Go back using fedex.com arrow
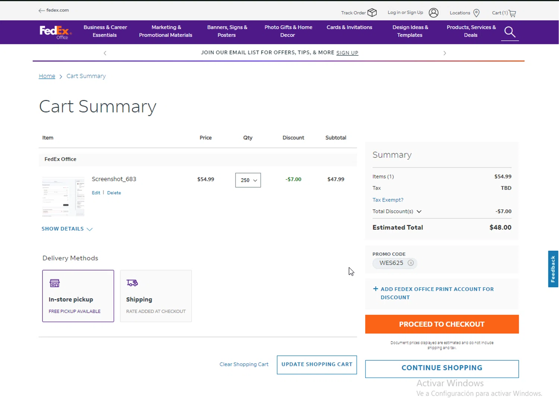 pyautogui.click(x=41, y=10)
